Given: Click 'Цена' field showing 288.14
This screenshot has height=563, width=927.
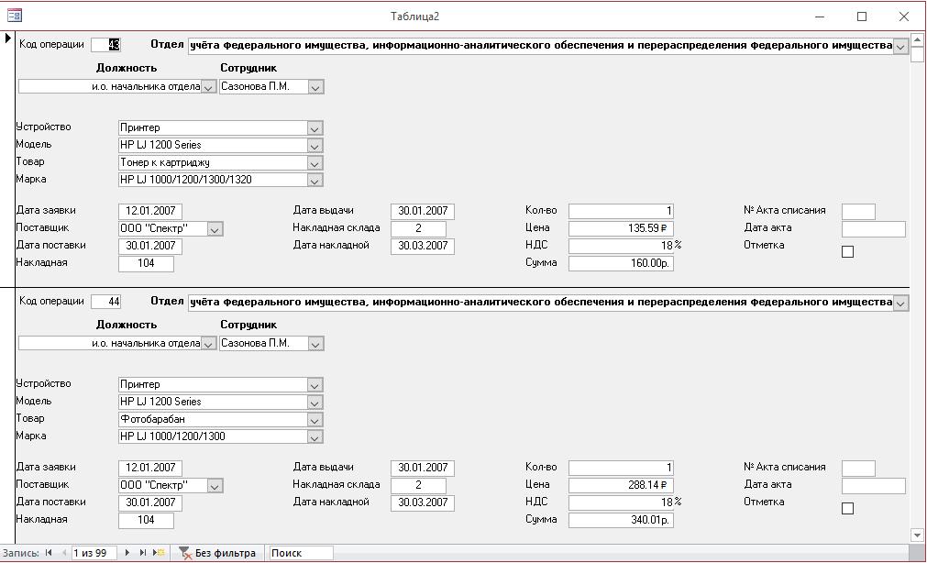Looking at the screenshot, I should point(621,485).
